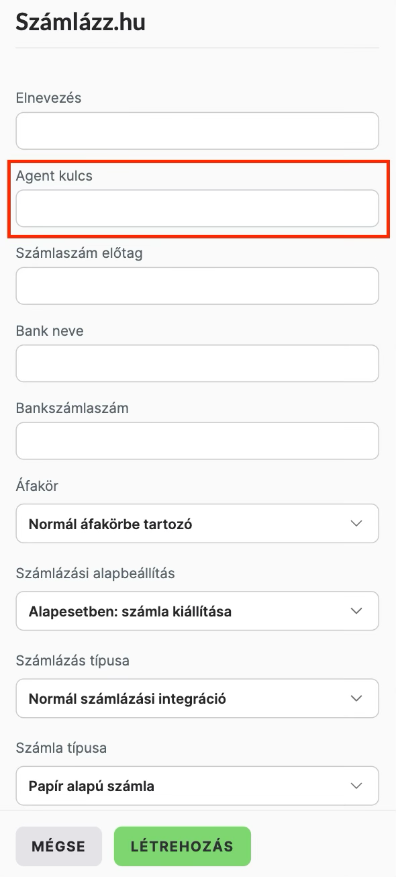396x877 pixels.
Task: Click the chevron arrow in Számlázás típusa dropdown
Action: pyautogui.click(x=356, y=698)
